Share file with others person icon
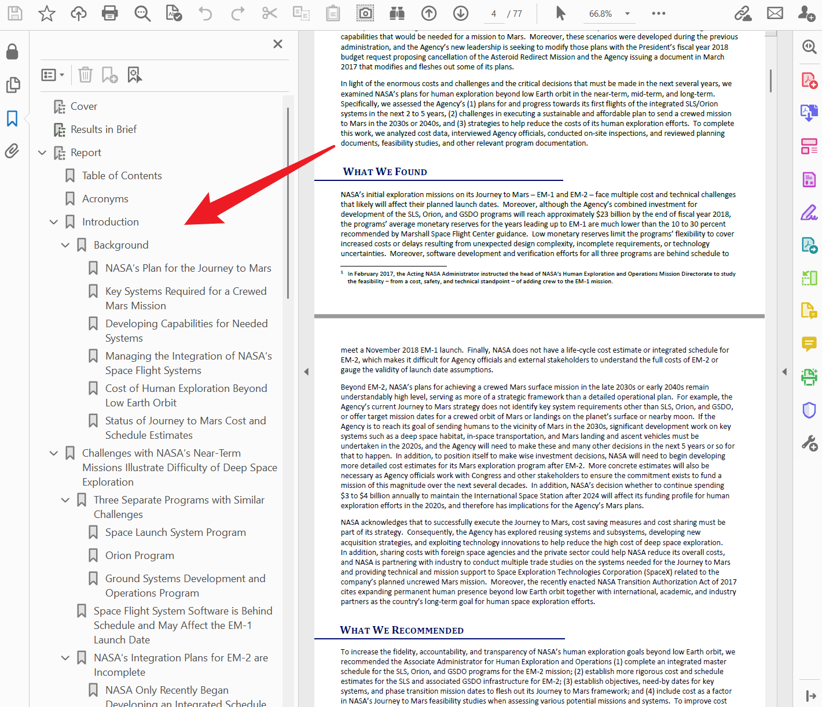Image resolution: width=822 pixels, height=707 pixels. (806, 13)
